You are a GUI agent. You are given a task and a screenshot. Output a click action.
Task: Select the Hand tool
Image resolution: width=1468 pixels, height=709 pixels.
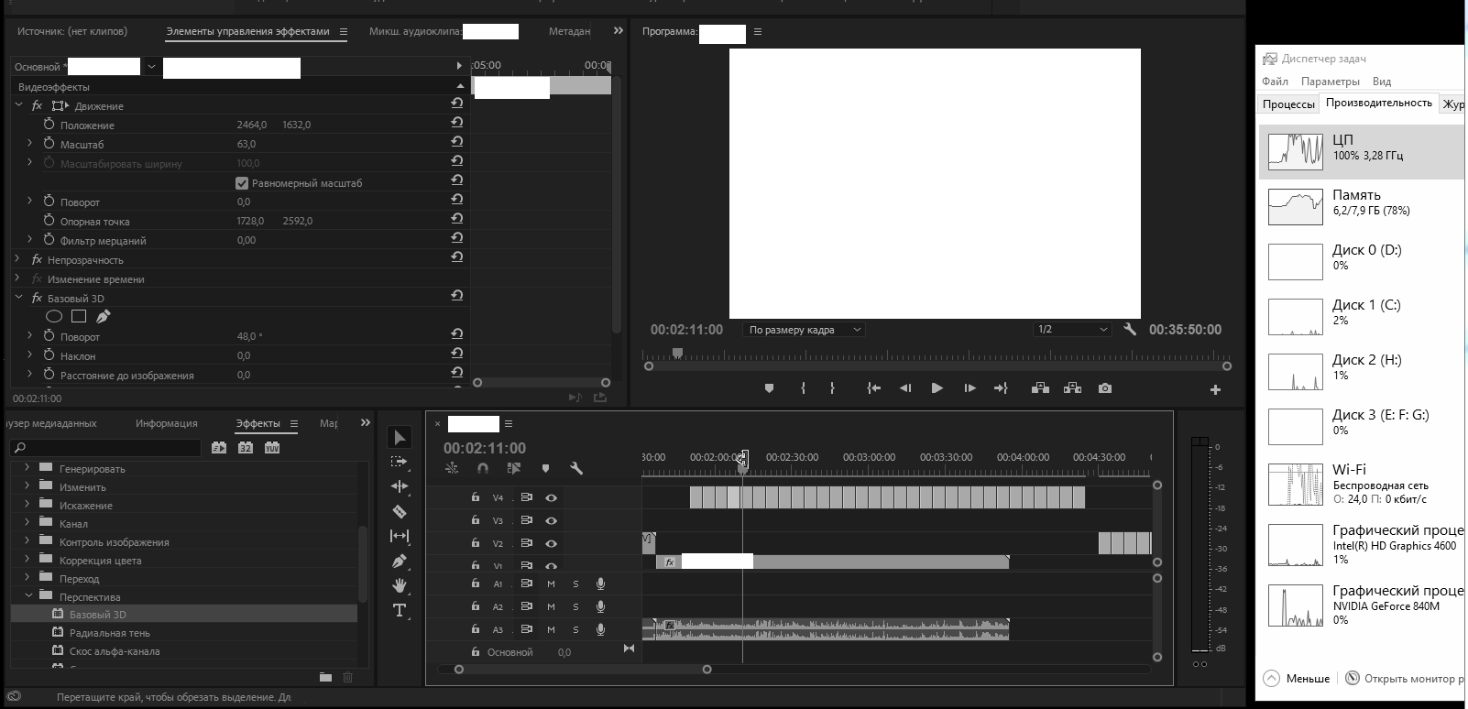[400, 585]
